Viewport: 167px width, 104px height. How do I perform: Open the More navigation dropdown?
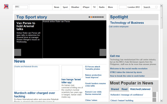[110, 7]
